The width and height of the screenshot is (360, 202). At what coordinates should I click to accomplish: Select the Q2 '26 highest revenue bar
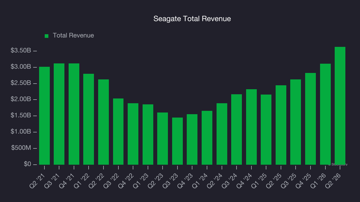click(x=340, y=106)
